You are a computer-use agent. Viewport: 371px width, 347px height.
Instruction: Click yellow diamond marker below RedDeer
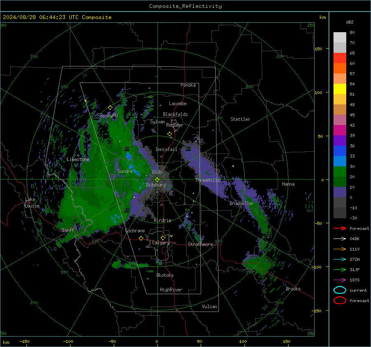coord(169,134)
